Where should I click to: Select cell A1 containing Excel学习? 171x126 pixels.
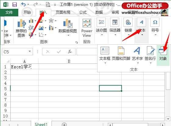[x=25, y=66]
